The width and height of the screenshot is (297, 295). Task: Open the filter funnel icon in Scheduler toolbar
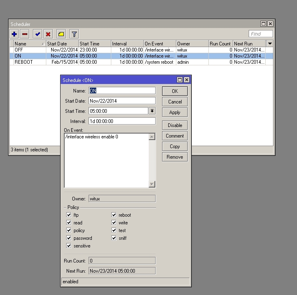pos(74,34)
